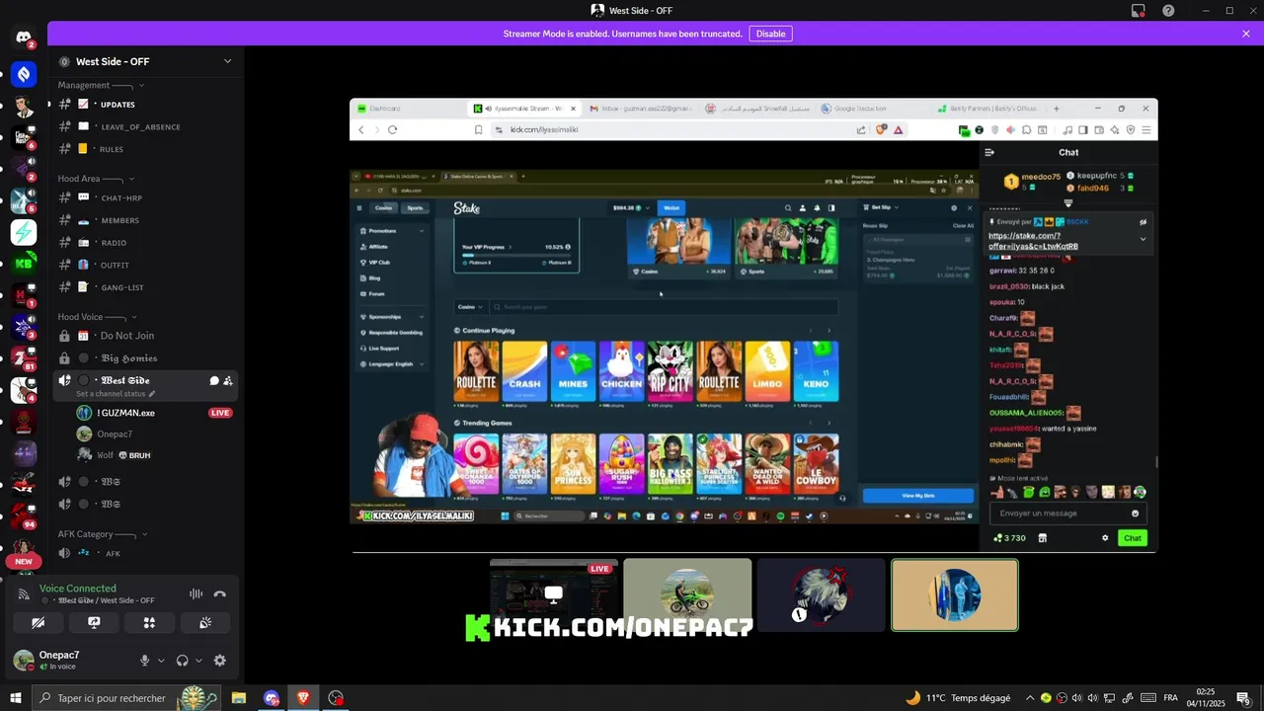Share your screen button in voice panel

click(x=94, y=622)
